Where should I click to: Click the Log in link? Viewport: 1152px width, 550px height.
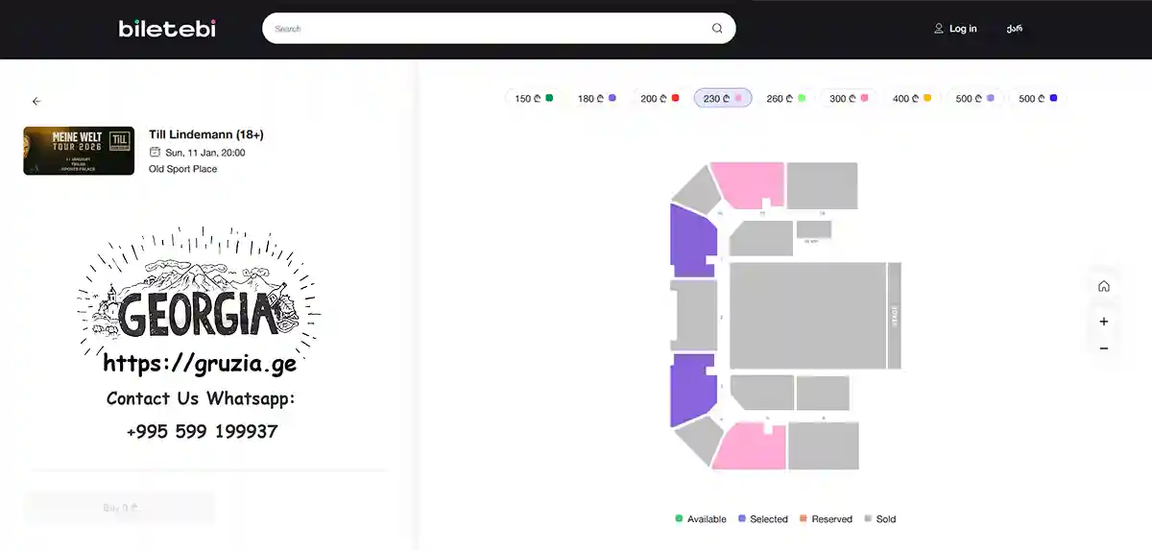click(x=963, y=29)
